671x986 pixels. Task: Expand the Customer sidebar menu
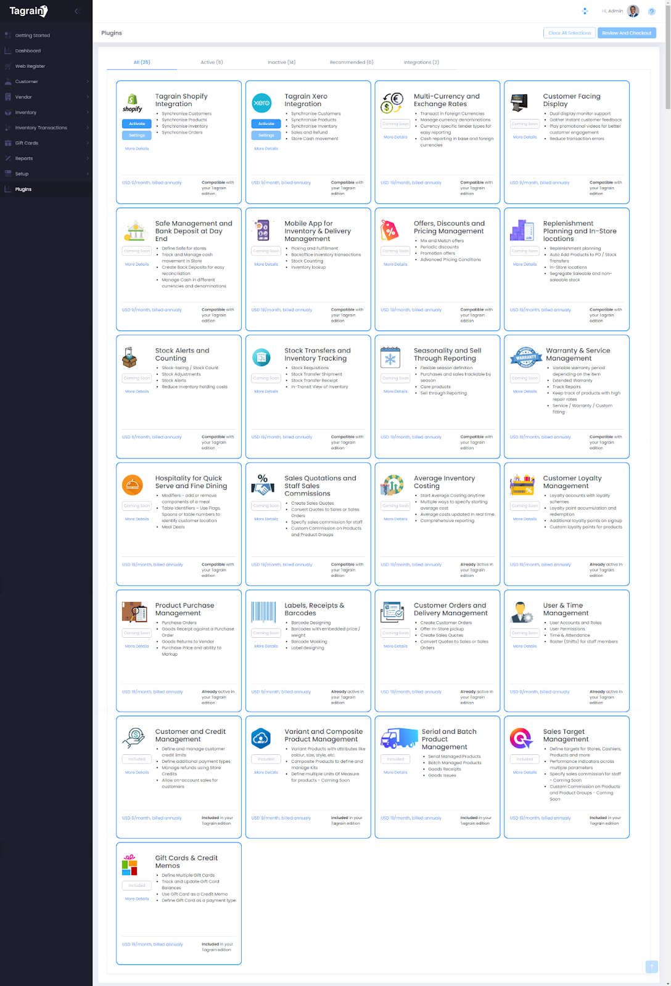(46, 81)
